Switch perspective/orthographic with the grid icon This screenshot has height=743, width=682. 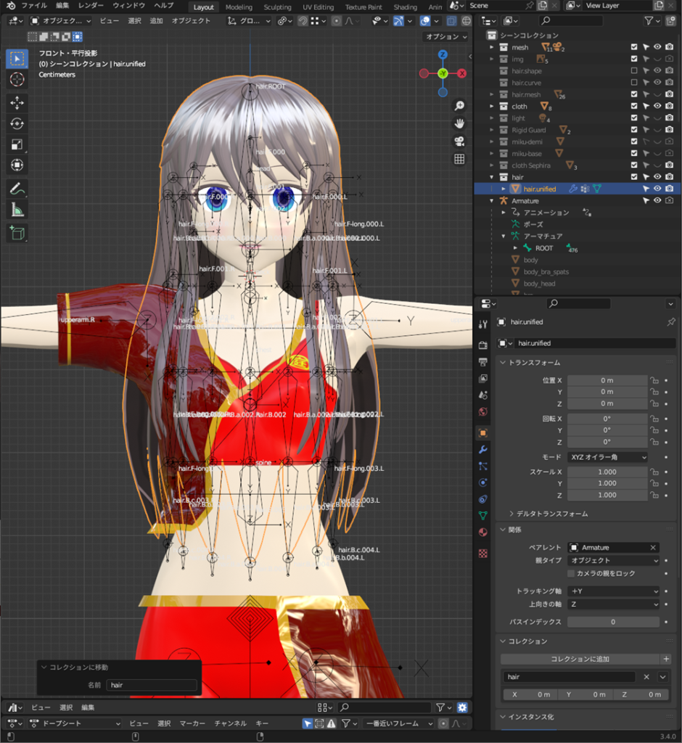tap(459, 159)
